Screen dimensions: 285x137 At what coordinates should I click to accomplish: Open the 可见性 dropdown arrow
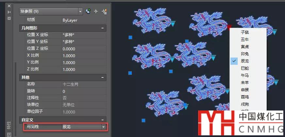[103, 127]
